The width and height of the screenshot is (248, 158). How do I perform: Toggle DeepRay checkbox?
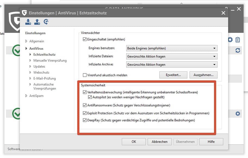tap(85, 120)
